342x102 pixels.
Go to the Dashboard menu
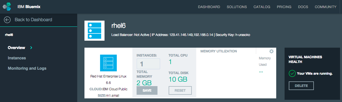(209, 7)
